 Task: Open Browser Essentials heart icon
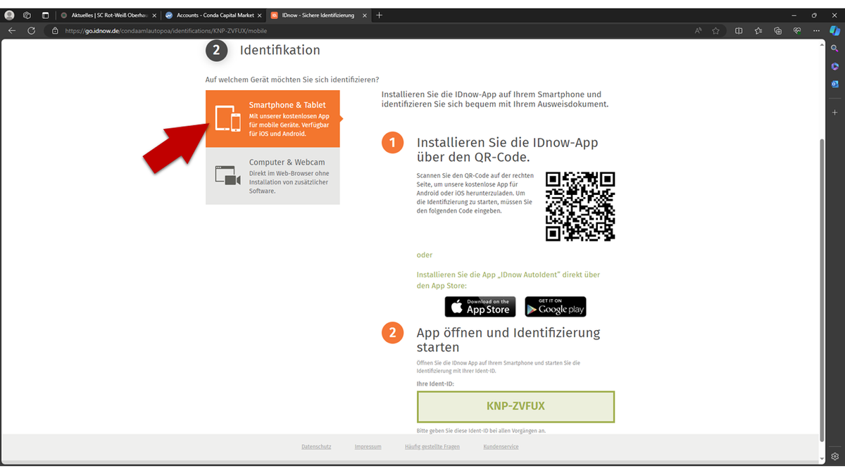(797, 31)
